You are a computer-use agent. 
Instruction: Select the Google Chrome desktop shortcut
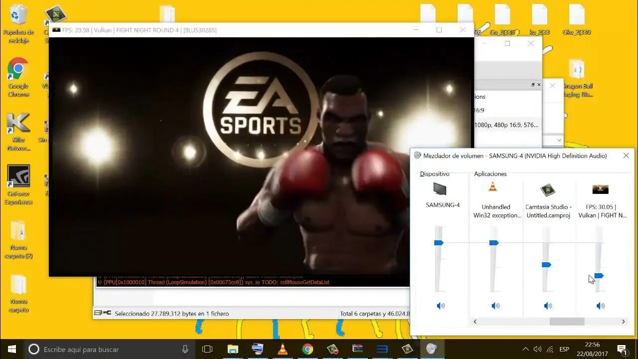[x=18, y=77]
